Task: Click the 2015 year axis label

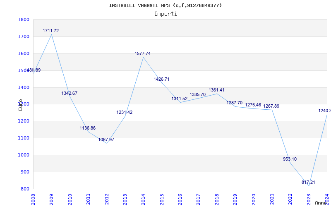Action: 162,200
